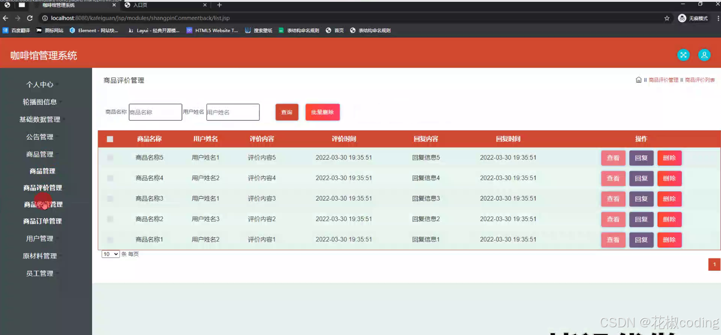Screen dimensions: 721x335
Task: Go to page 1 in pagination
Action: [714, 264]
